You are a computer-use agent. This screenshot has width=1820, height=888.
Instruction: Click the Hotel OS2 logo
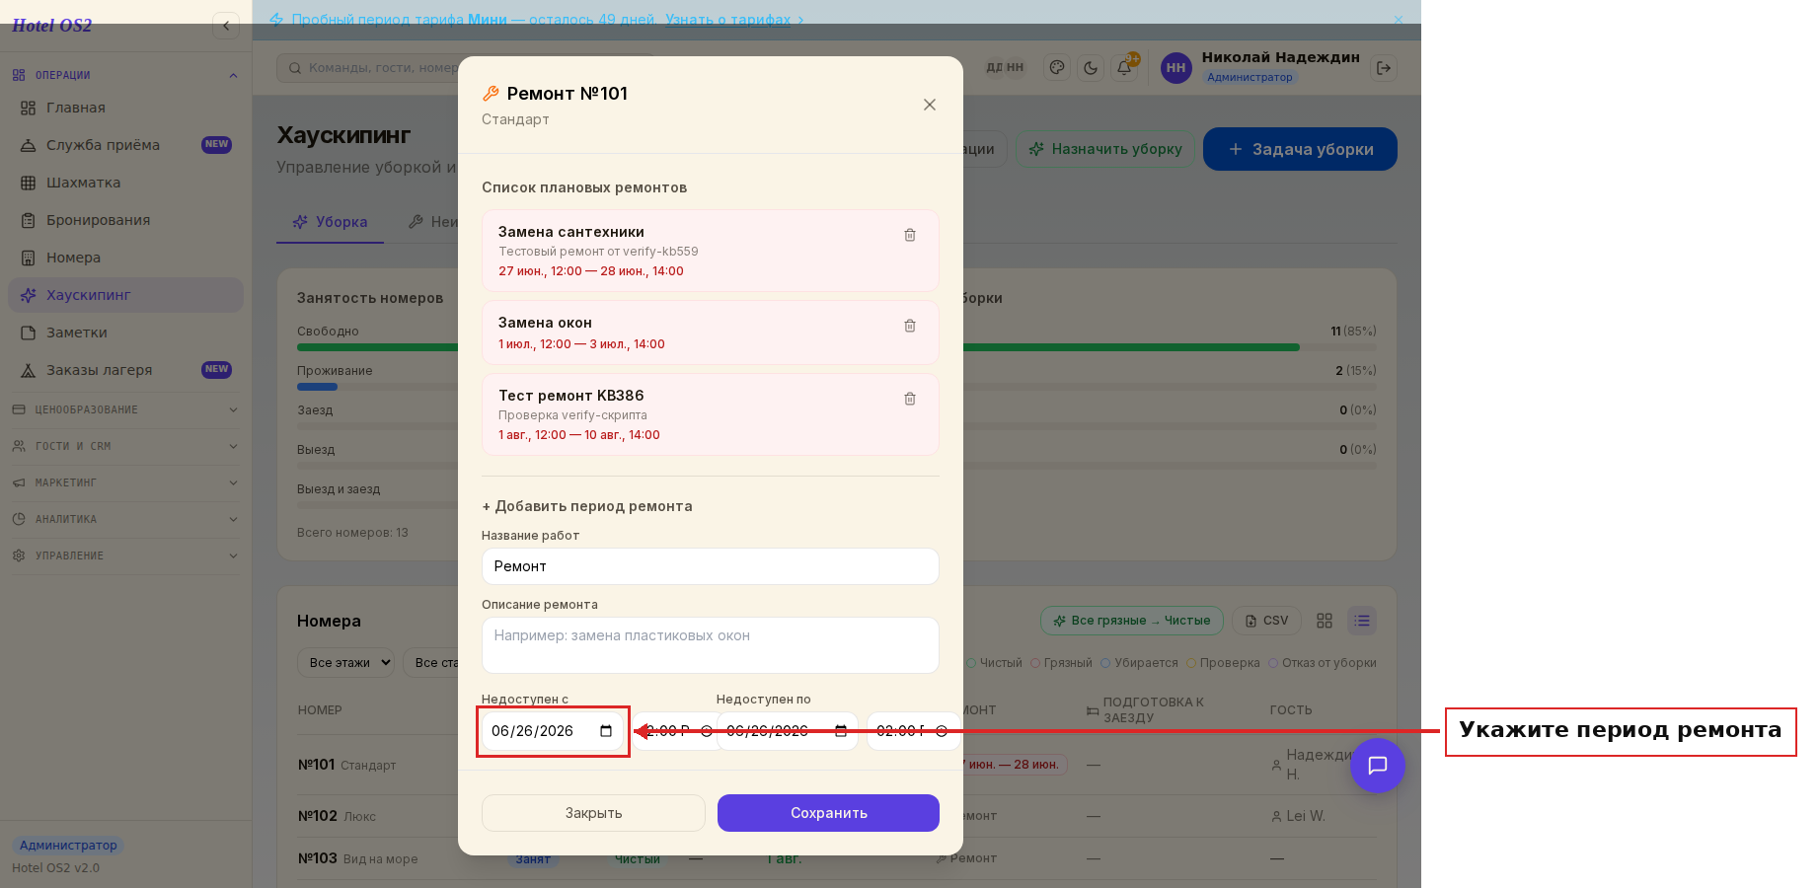click(51, 26)
